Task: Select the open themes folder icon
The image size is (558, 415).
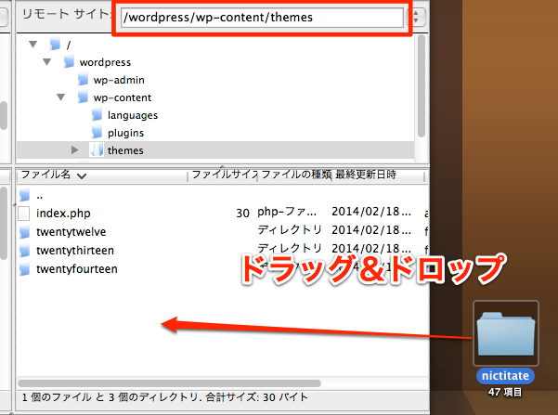Action: tap(97, 149)
